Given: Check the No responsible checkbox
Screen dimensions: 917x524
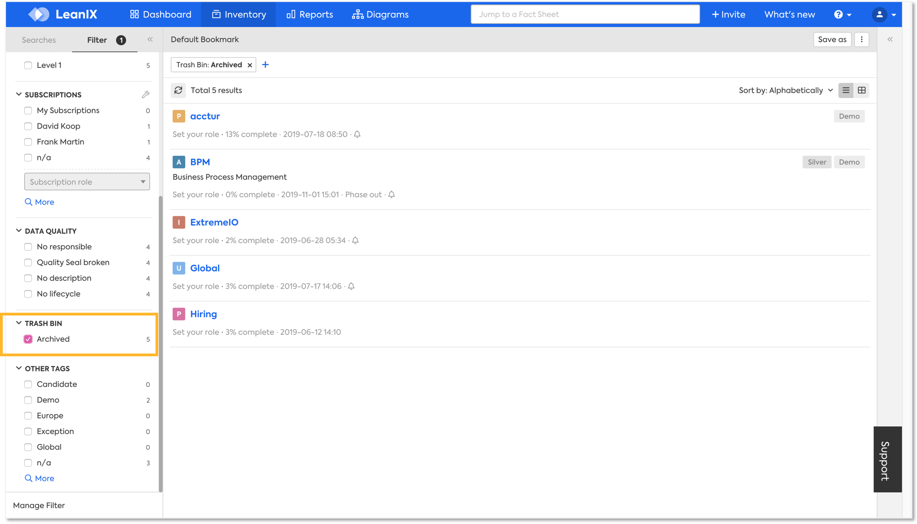Looking at the screenshot, I should (28, 247).
